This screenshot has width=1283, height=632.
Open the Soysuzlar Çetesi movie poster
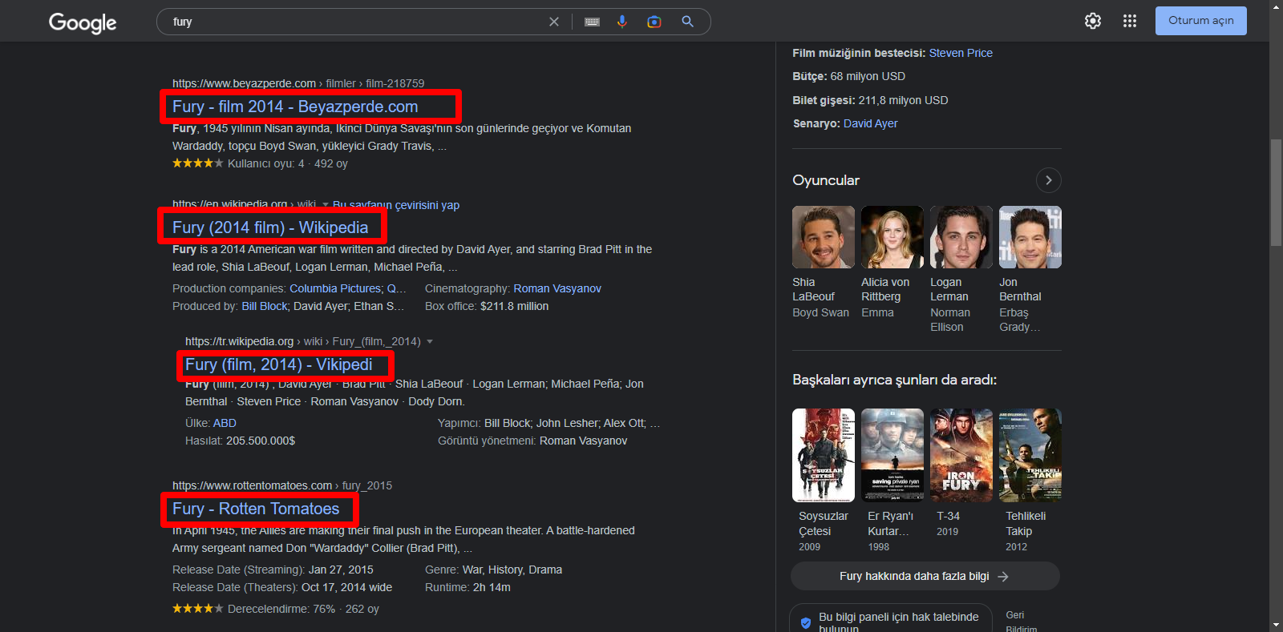(x=824, y=455)
